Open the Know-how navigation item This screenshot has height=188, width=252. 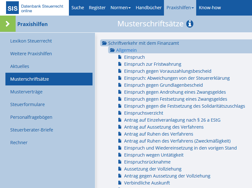tap(210, 8)
